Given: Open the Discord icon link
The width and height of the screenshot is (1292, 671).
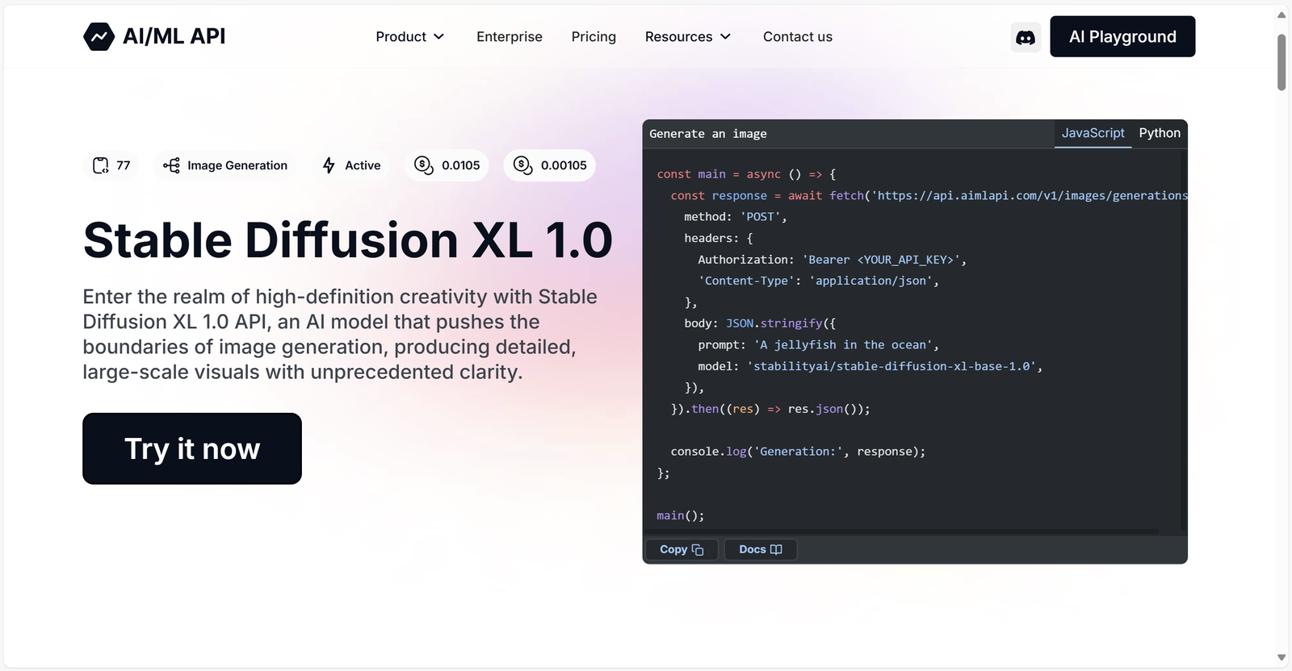Looking at the screenshot, I should [x=1026, y=37].
